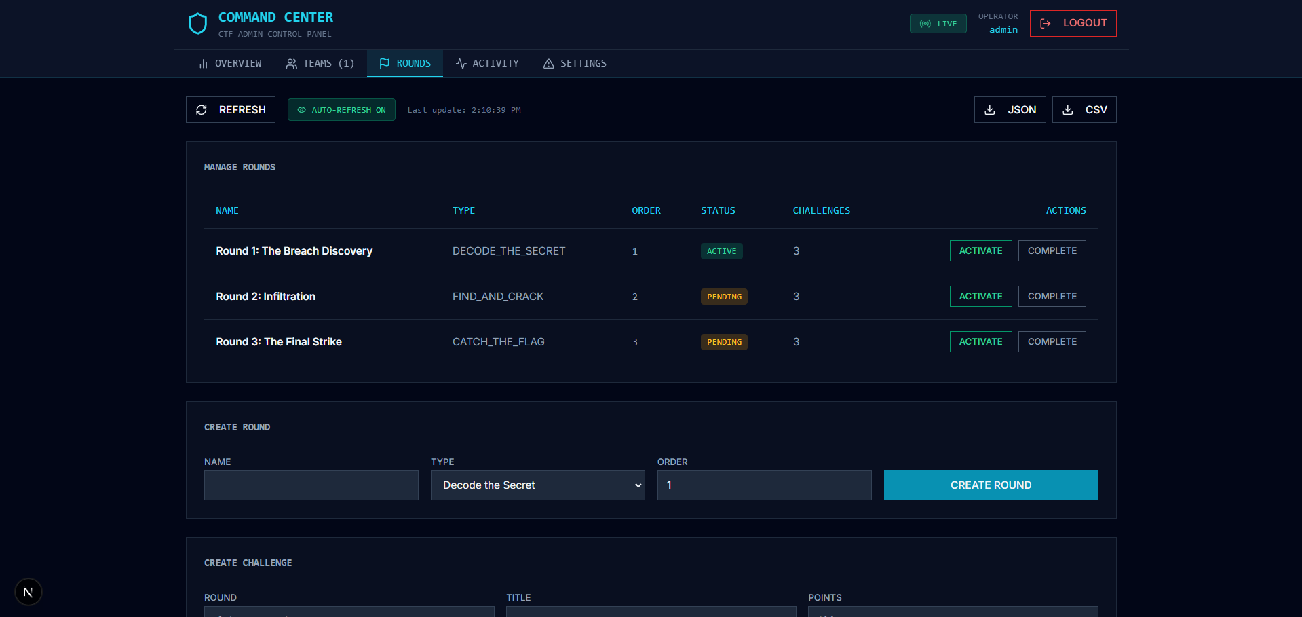This screenshot has width=1302, height=617.
Task: Select the bar chart icon on Overview tab
Action: pyautogui.click(x=204, y=63)
